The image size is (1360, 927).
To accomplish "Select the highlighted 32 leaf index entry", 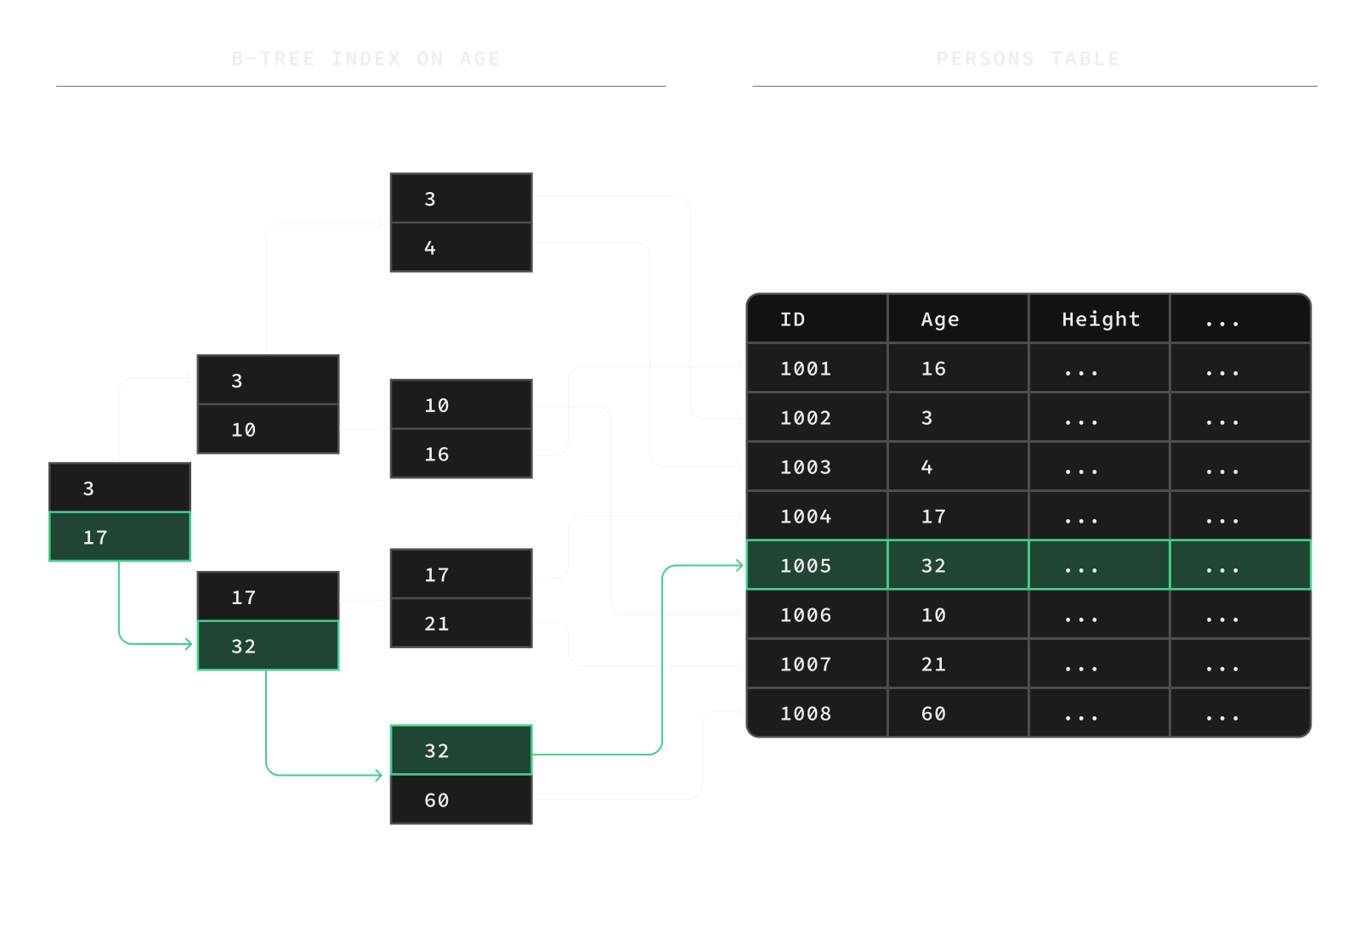I will tap(461, 750).
